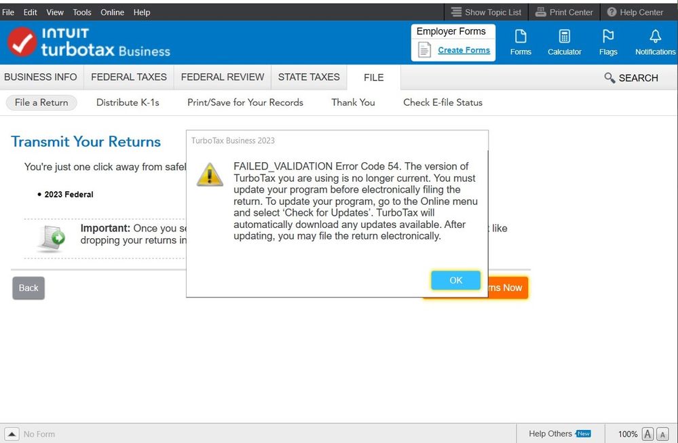
Task: Open Print/Save for Your Records step
Action: point(245,102)
